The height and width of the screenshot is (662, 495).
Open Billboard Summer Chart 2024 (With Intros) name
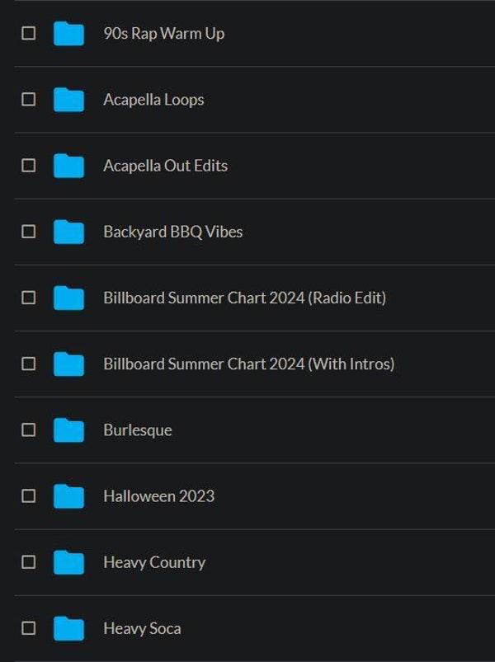(x=248, y=364)
